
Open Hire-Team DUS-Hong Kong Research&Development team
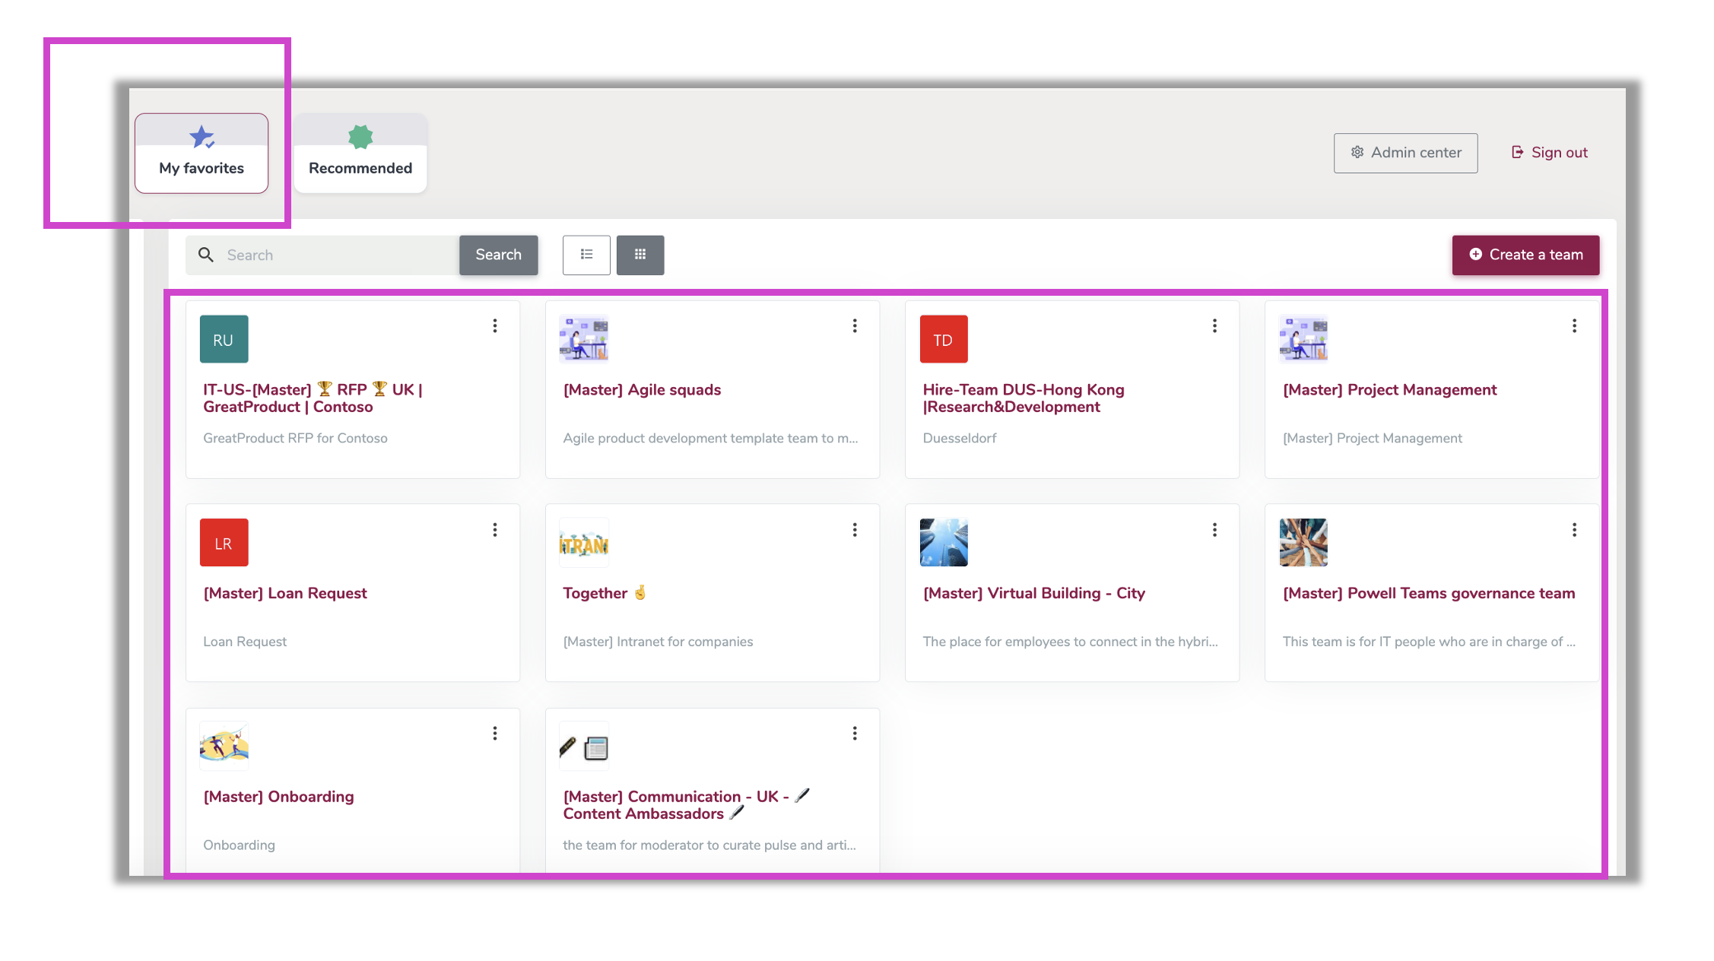[1023, 398]
